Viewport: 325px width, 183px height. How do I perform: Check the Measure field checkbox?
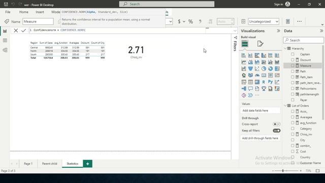pos(292,66)
